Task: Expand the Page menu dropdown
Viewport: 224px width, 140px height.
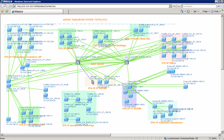Action: pyautogui.click(x=205, y=11)
